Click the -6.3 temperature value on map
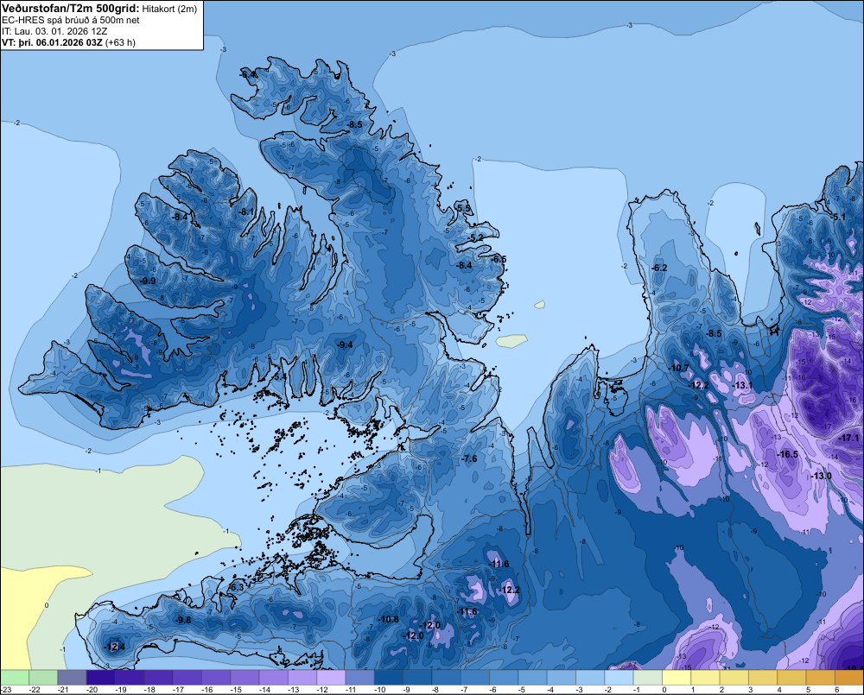This screenshot has height=695, width=864. [235, 588]
